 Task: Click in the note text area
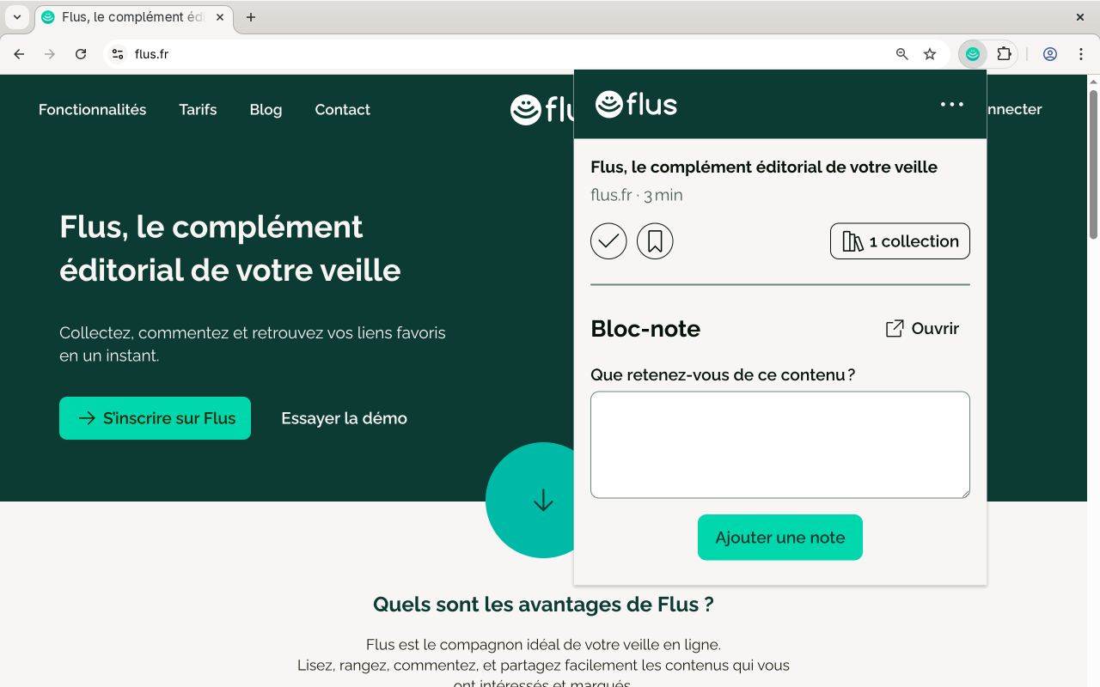point(780,445)
